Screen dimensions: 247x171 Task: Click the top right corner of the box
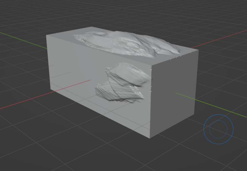point(198,50)
